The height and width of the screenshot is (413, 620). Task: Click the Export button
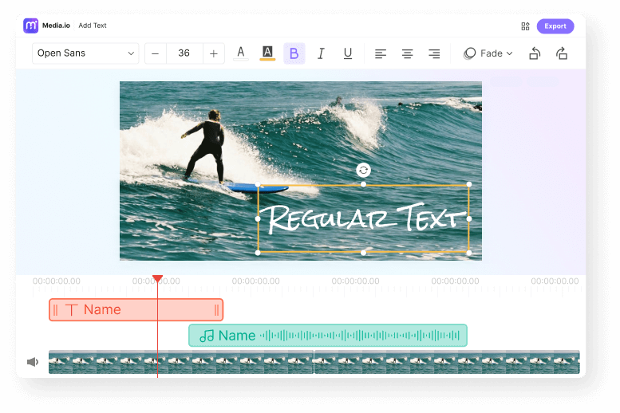coord(555,26)
